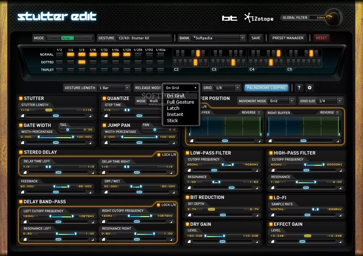Open the Grid Size 1/4 dropdown
Viewport: 363px width, 256px height.
point(330,101)
